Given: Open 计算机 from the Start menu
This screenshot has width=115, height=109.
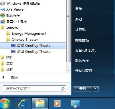Looking at the screenshot, I should pyautogui.click(x=80, y=30).
